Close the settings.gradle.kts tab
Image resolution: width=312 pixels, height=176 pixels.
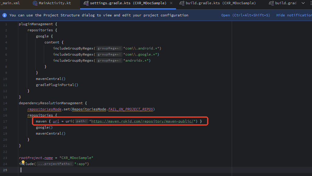coord(171,3)
